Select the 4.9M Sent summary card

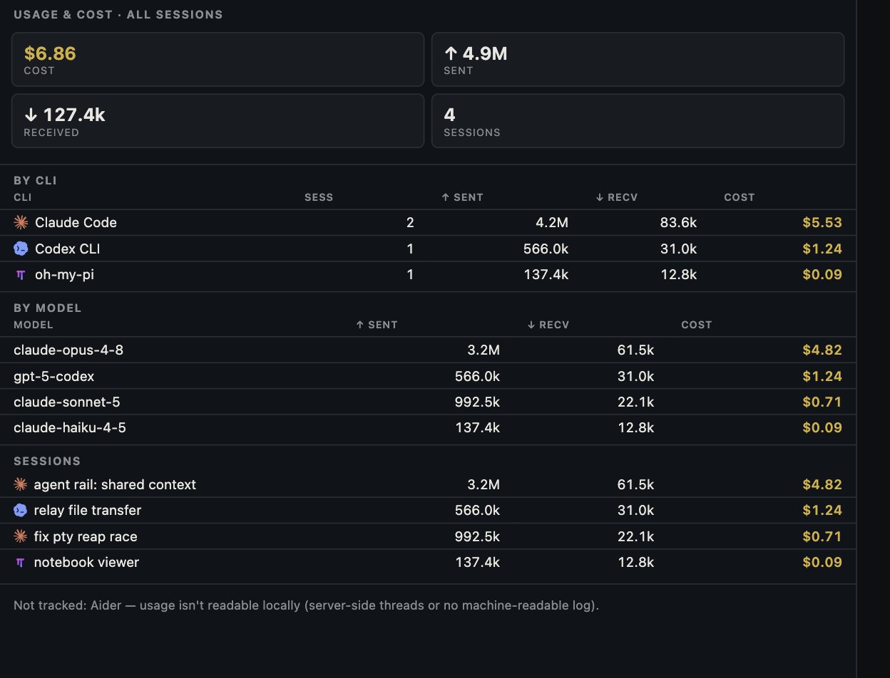(638, 59)
